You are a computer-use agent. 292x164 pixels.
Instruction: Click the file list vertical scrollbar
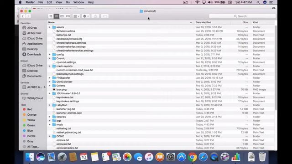[x=276, y=68]
